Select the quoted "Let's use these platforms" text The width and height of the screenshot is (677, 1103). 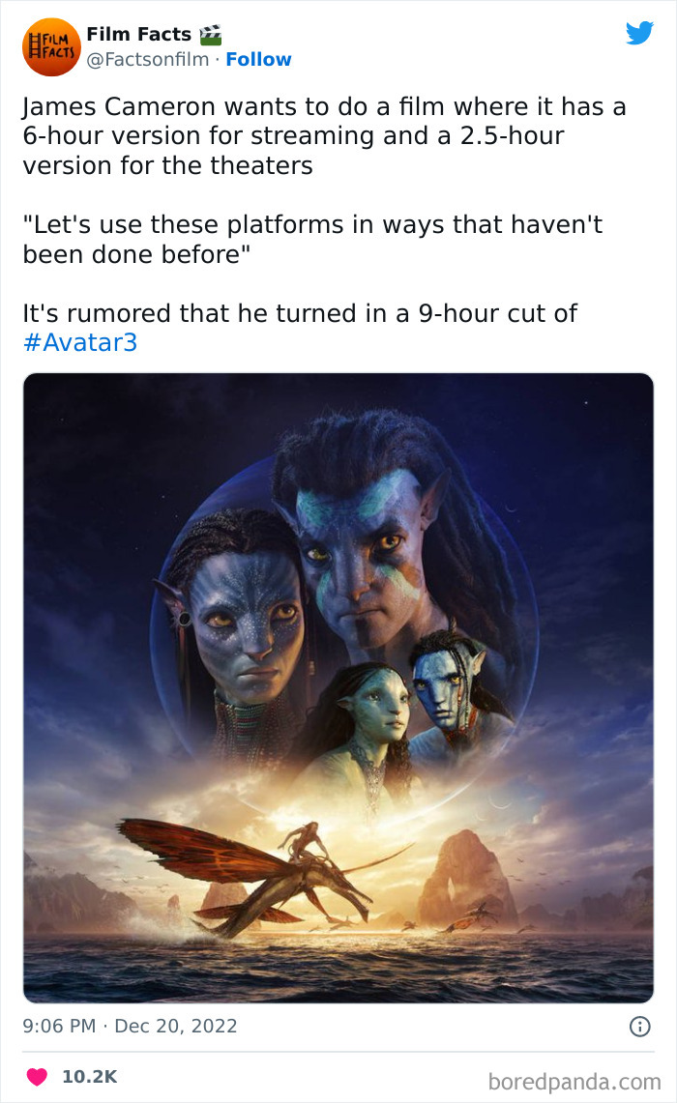coord(312,239)
